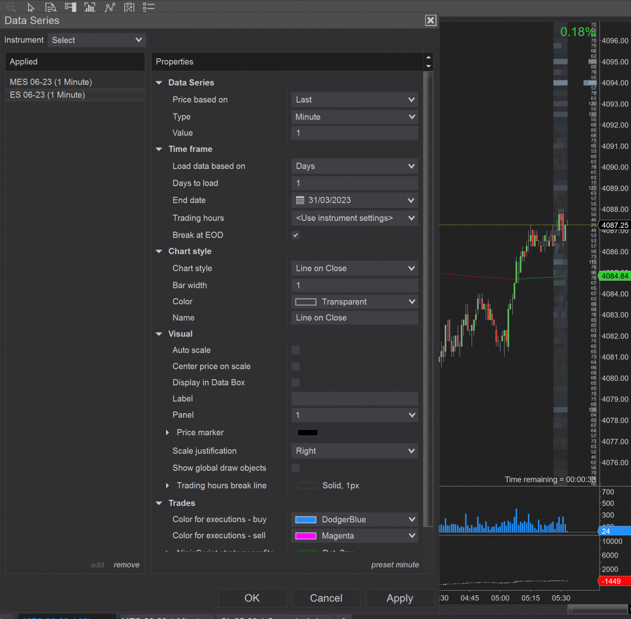The width and height of the screenshot is (631, 619).
Task: Open Panel dropdown
Action: [354, 415]
